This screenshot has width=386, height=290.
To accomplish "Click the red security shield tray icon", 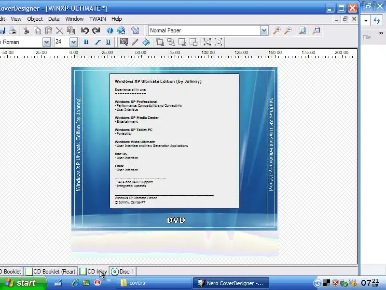I will (x=335, y=283).
